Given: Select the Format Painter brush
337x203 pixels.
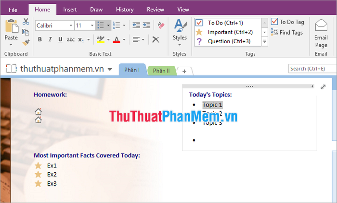Looking at the screenshot, I should [x=26, y=42].
